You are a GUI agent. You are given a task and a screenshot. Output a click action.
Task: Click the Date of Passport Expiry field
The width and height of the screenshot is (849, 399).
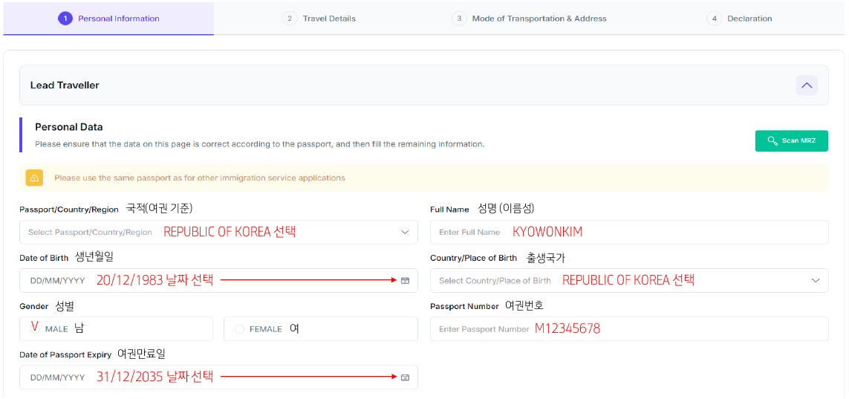(208, 377)
